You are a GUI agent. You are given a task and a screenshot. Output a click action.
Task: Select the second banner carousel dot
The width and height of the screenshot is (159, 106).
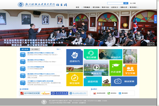click(76, 44)
